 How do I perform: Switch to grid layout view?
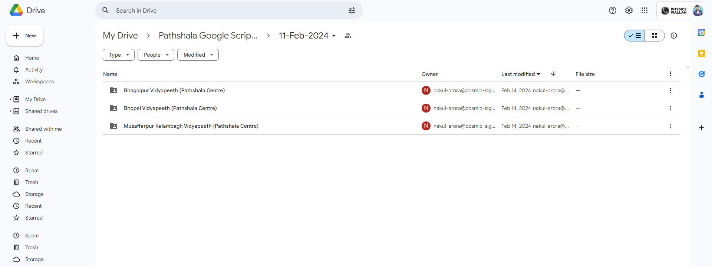[x=655, y=36]
